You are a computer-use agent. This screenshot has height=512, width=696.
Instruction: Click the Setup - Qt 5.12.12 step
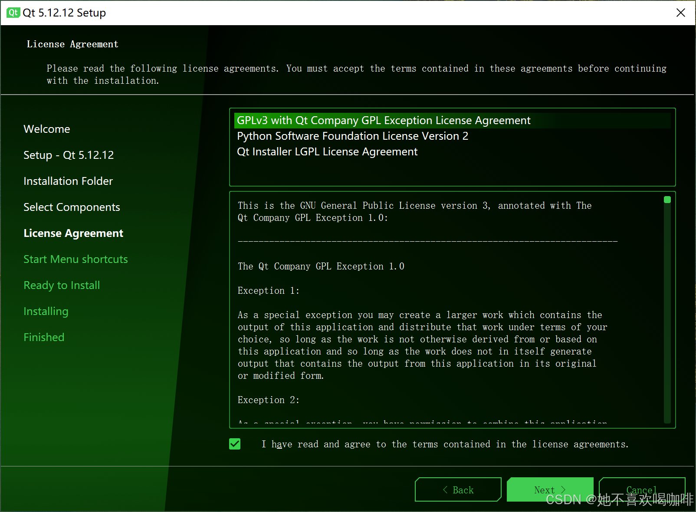69,155
